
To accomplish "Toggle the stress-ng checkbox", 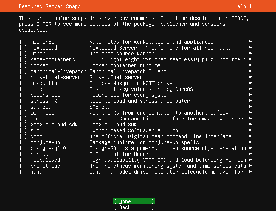I will 23,101.
